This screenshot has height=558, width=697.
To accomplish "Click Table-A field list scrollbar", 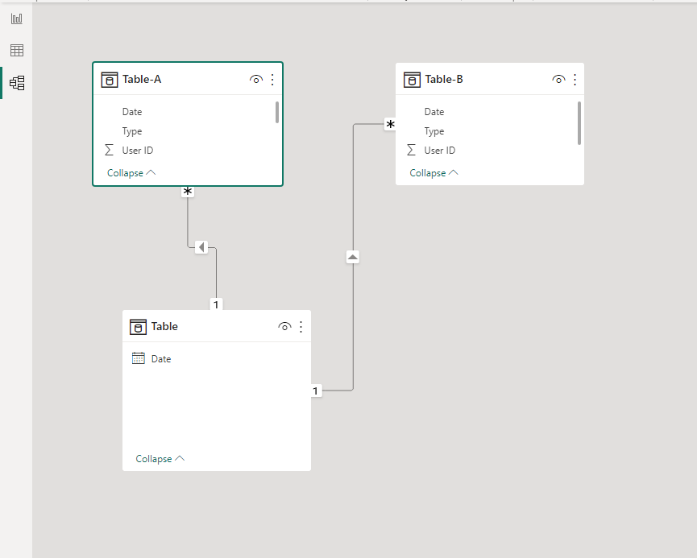I will point(277,113).
